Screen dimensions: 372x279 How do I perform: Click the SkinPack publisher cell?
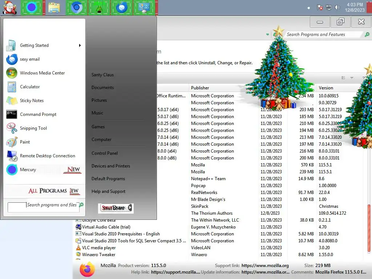point(199,206)
